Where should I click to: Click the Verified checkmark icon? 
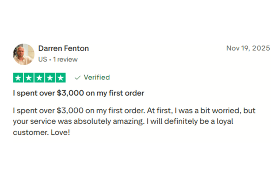[78, 78]
